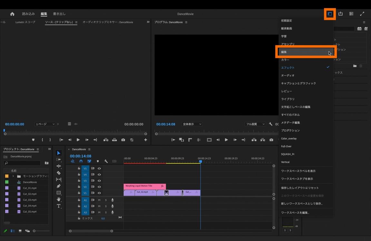This screenshot has height=241, width=371.
Task: Open Project panel menu
Action: pos(38,149)
